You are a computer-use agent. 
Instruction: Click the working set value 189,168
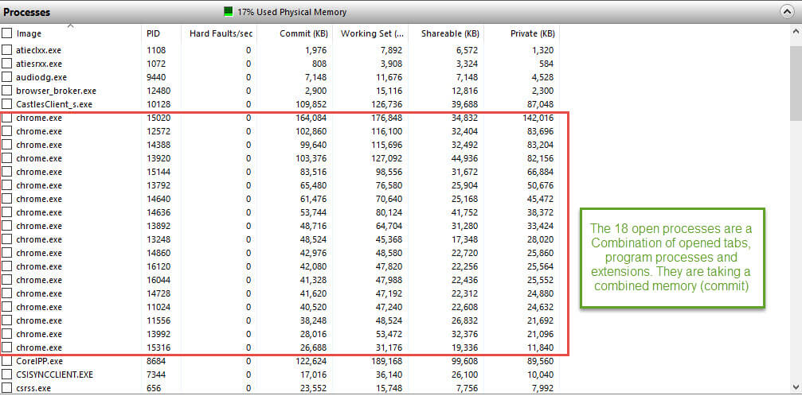pos(387,361)
